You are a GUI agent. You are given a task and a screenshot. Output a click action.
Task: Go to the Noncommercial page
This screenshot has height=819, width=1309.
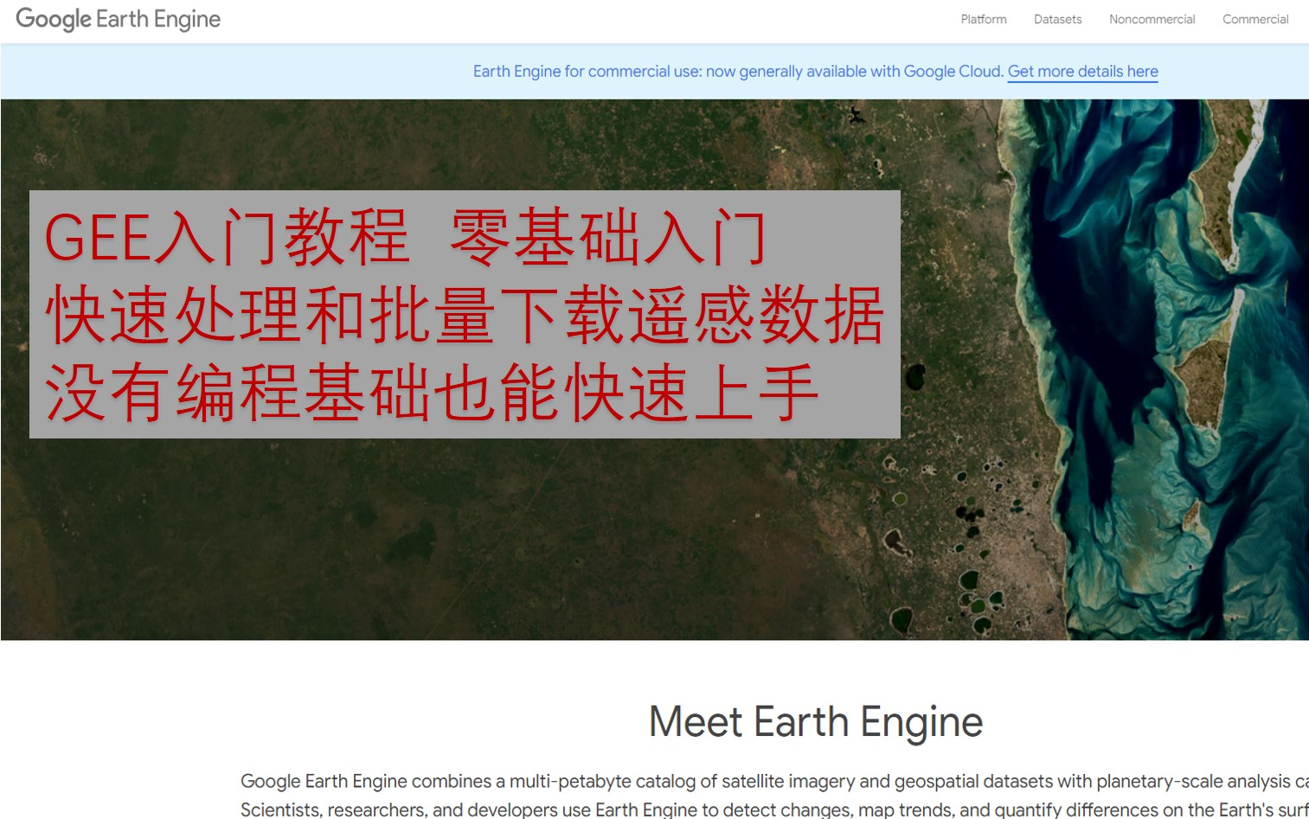(1152, 19)
